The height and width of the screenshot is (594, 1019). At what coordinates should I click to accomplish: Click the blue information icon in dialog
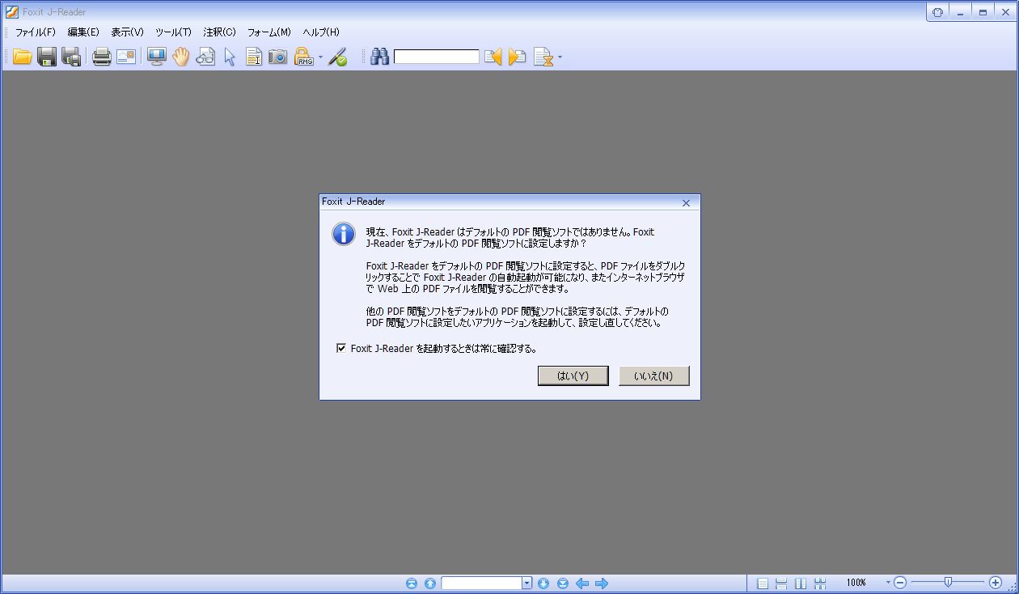pos(344,235)
